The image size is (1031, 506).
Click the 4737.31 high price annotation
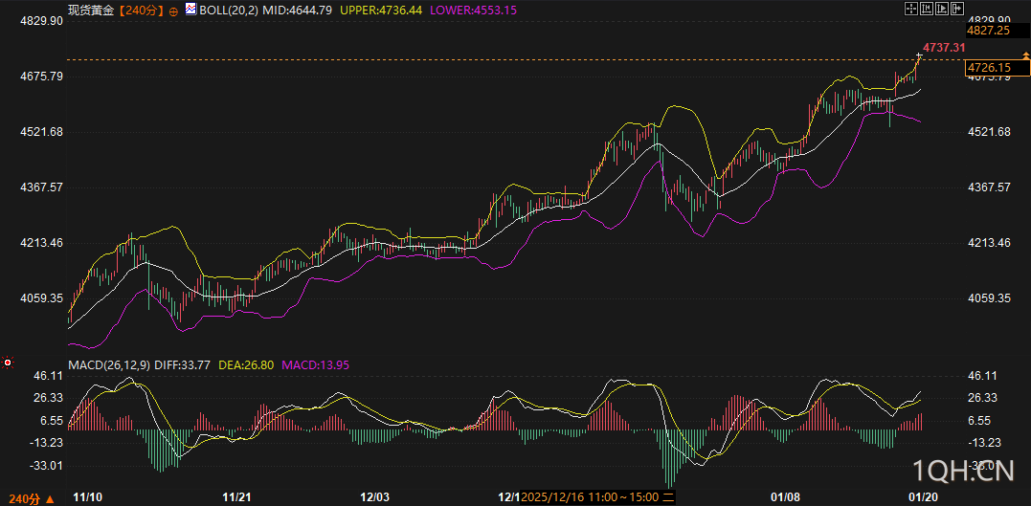[x=943, y=47]
